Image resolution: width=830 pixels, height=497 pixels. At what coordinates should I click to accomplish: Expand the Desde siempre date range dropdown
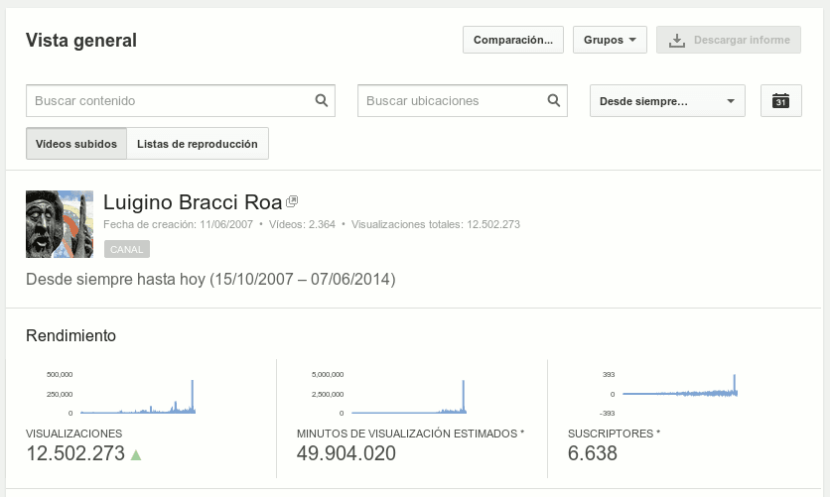pos(667,100)
